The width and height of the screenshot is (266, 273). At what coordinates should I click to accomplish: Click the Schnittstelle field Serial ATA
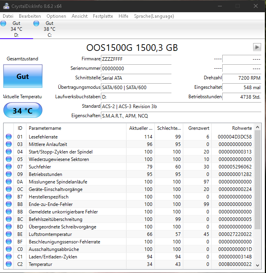136,78
